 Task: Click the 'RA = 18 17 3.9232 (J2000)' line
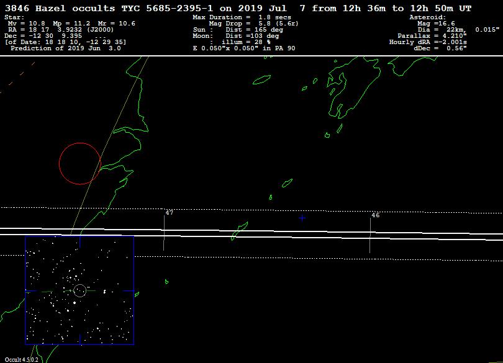tap(61, 30)
